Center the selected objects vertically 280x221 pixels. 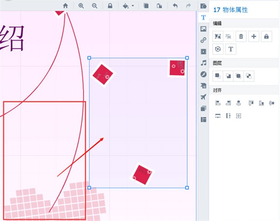(272, 103)
